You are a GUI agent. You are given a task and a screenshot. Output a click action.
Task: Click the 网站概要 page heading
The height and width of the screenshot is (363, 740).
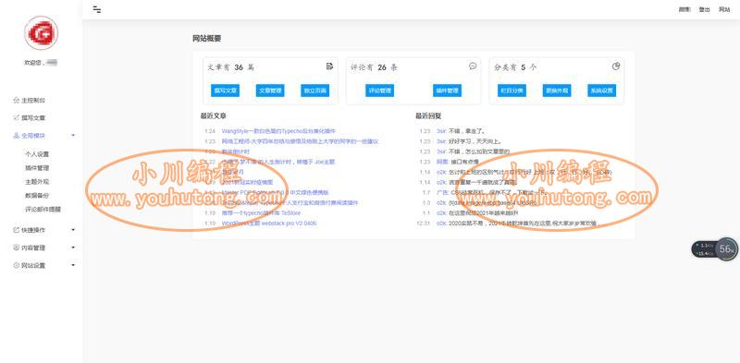[x=206, y=39]
